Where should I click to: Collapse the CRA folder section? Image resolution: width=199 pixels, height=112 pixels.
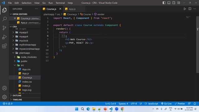pos(25,26)
